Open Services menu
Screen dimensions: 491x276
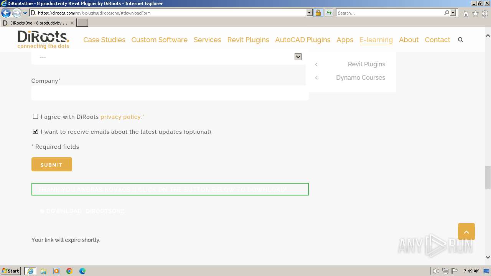point(208,40)
